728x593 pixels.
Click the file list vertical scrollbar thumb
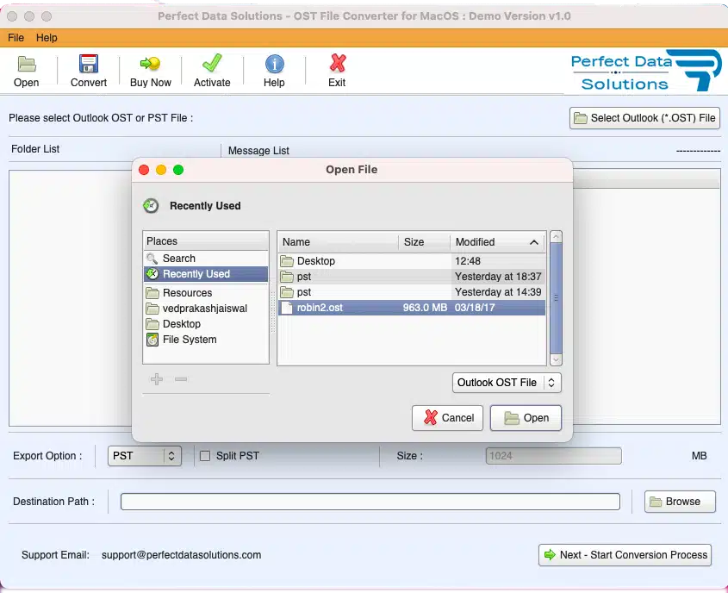(557, 298)
